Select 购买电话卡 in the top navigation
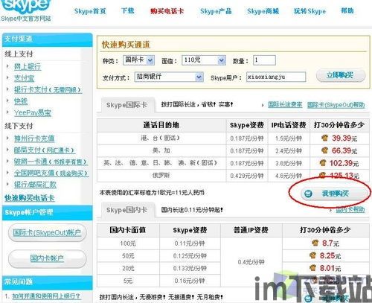372x303 pixels. coord(167,11)
